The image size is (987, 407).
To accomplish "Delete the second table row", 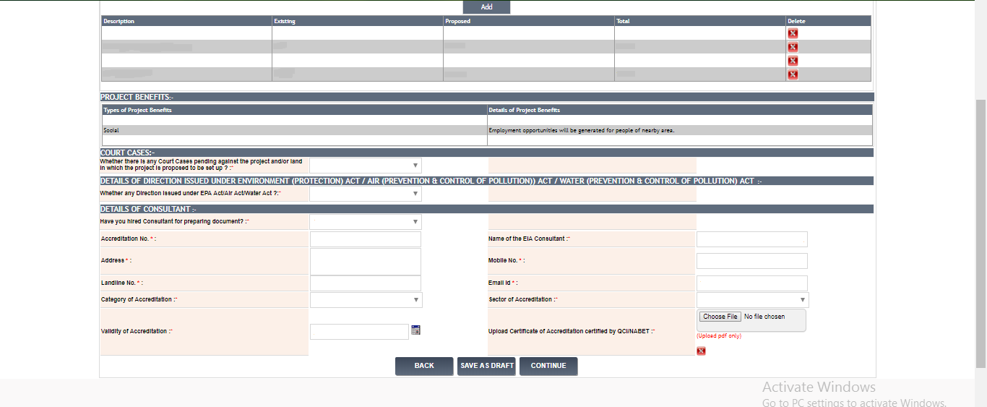I will tap(793, 47).
